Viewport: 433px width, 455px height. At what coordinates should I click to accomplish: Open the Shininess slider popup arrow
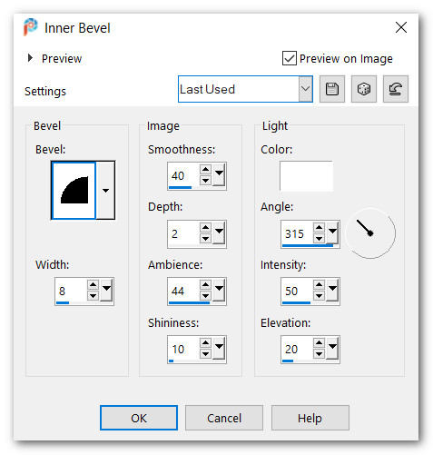click(219, 348)
